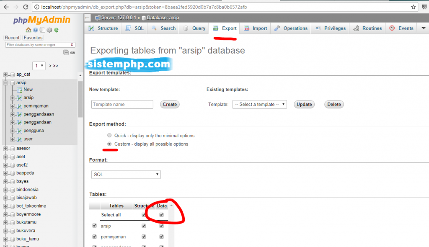The width and height of the screenshot is (429, 247).
Task: Toggle Data checkbox for peminjaman table
Action: click(x=161, y=237)
